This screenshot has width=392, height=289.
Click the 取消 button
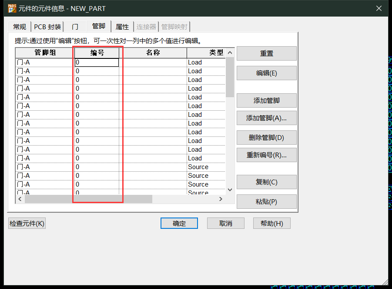[x=226, y=223]
